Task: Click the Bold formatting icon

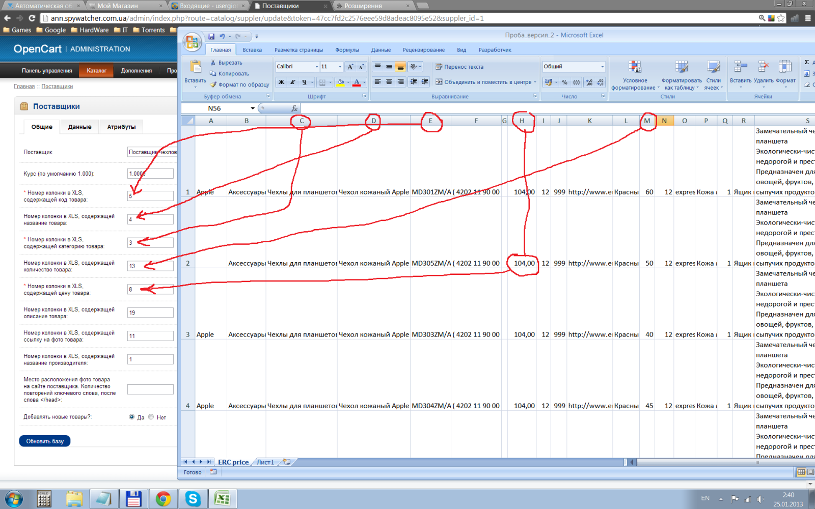Action: tap(281, 82)
